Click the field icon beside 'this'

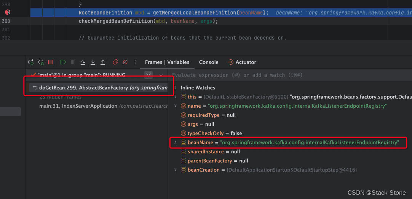tap(184, 97)
